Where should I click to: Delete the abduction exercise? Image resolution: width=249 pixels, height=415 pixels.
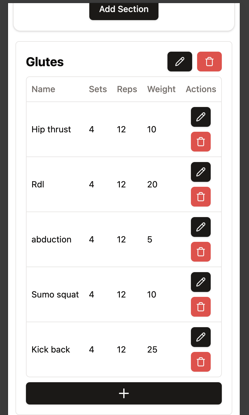coord(200,252)
